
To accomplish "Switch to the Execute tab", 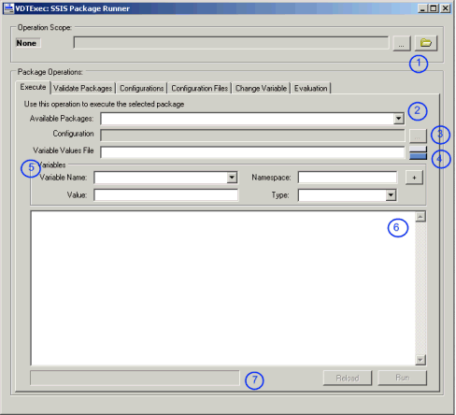I will click(x=33, y=87).
